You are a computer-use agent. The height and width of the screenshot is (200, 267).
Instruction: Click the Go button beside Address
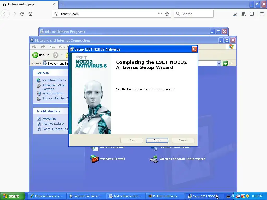tap(228, 63)
